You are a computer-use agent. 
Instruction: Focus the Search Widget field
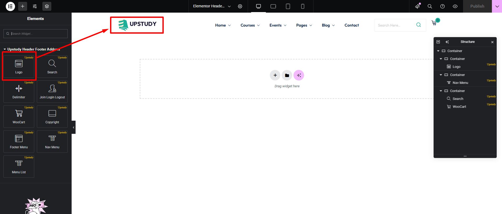[36, 34]
